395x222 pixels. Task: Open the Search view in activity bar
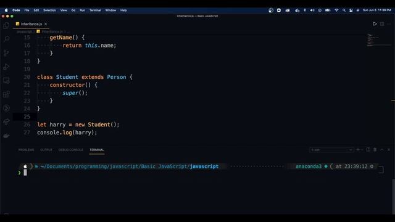[x=7, y=38]
